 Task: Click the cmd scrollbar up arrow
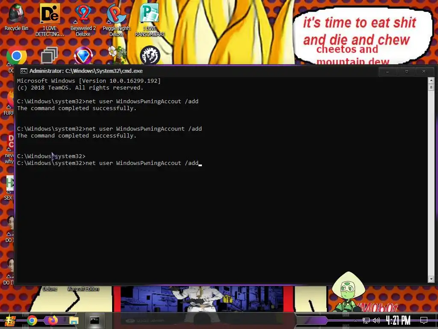point(431,81)
